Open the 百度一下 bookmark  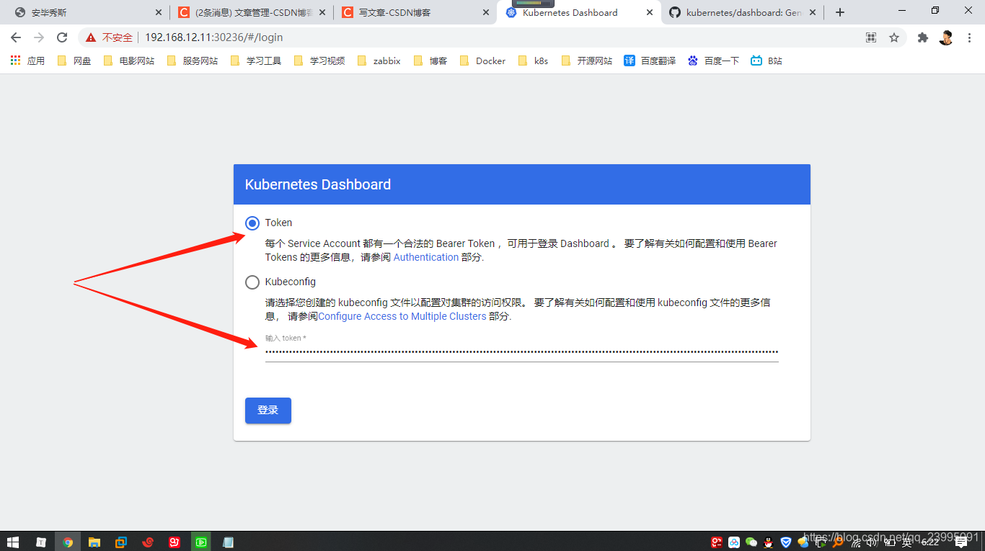click(714, 61)
